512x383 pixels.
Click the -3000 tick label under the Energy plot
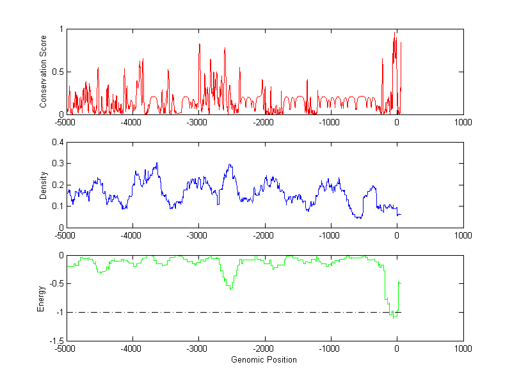pos(198,349)
